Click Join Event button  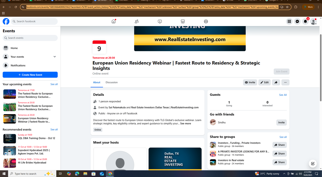coord(281,71)
